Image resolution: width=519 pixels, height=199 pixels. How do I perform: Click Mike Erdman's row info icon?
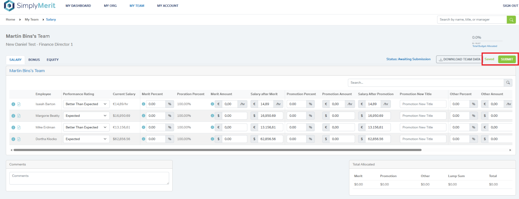(13, 127)
